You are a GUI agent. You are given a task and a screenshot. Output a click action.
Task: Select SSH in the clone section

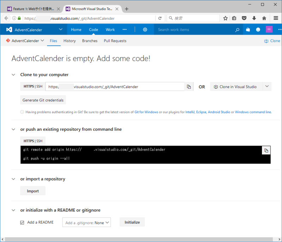click(x=39, y=87)
